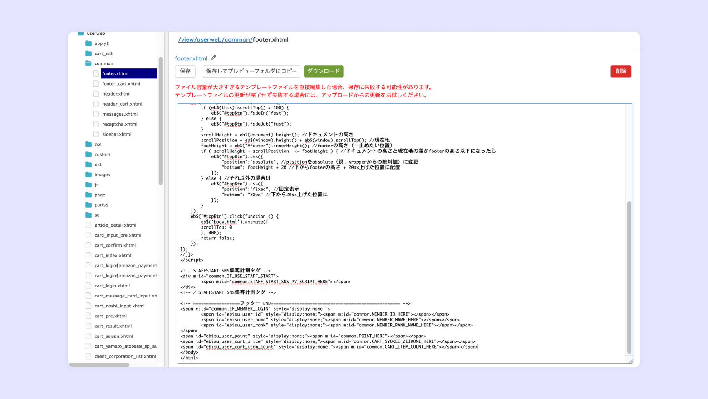The image size is (708, 399).
Task: Expand the parts$ folder label
Action: [x=101, y=205]
